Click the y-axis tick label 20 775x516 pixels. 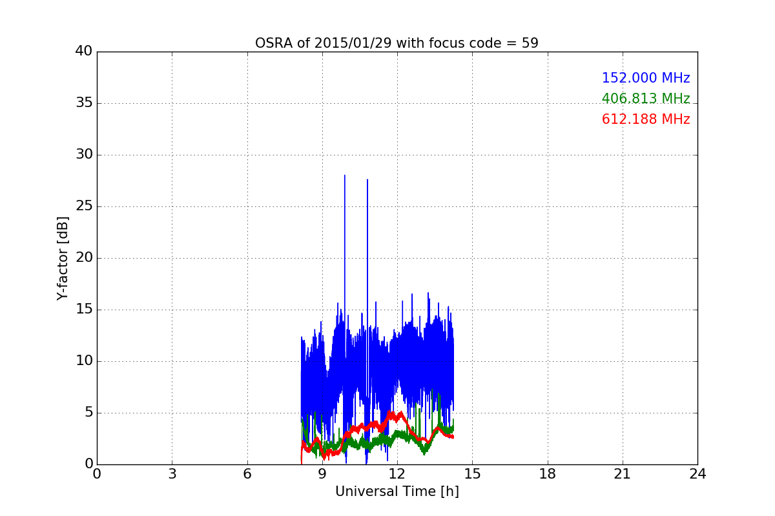pyautogui.click(x=83, y=258)
